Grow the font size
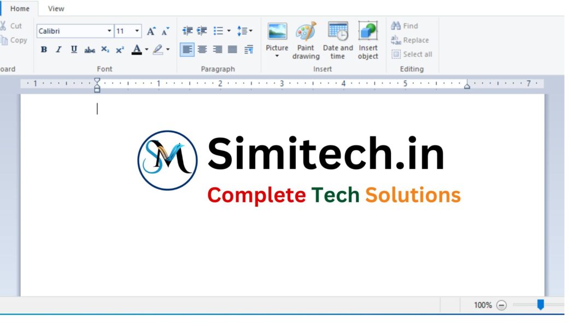This screenshot has width=574, height=323. pyautogui.click(x=151, y=31)
